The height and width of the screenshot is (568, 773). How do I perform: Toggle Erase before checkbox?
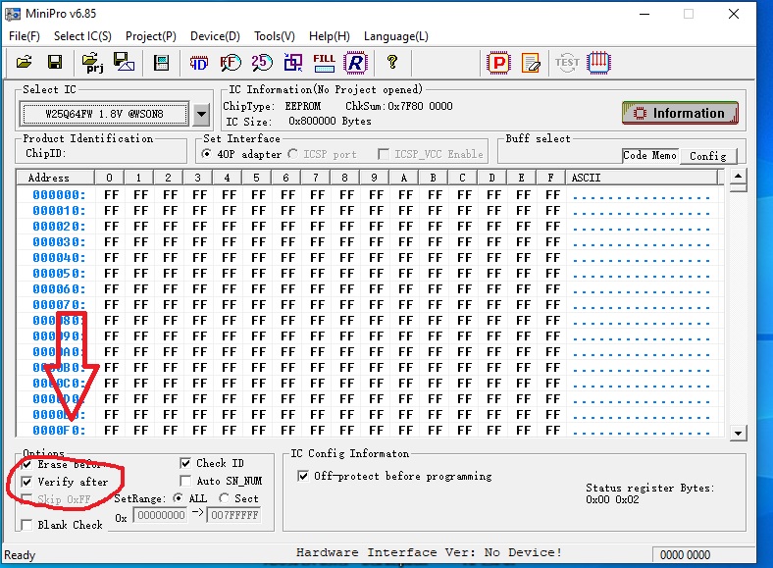pos(26,464)
